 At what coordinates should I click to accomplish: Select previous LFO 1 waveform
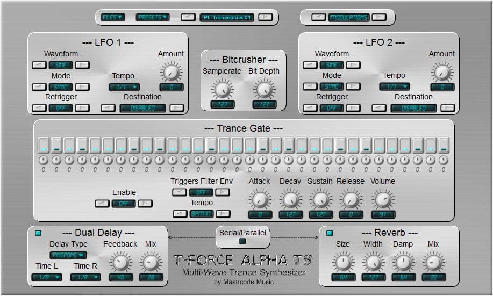[x=39, y=65]
